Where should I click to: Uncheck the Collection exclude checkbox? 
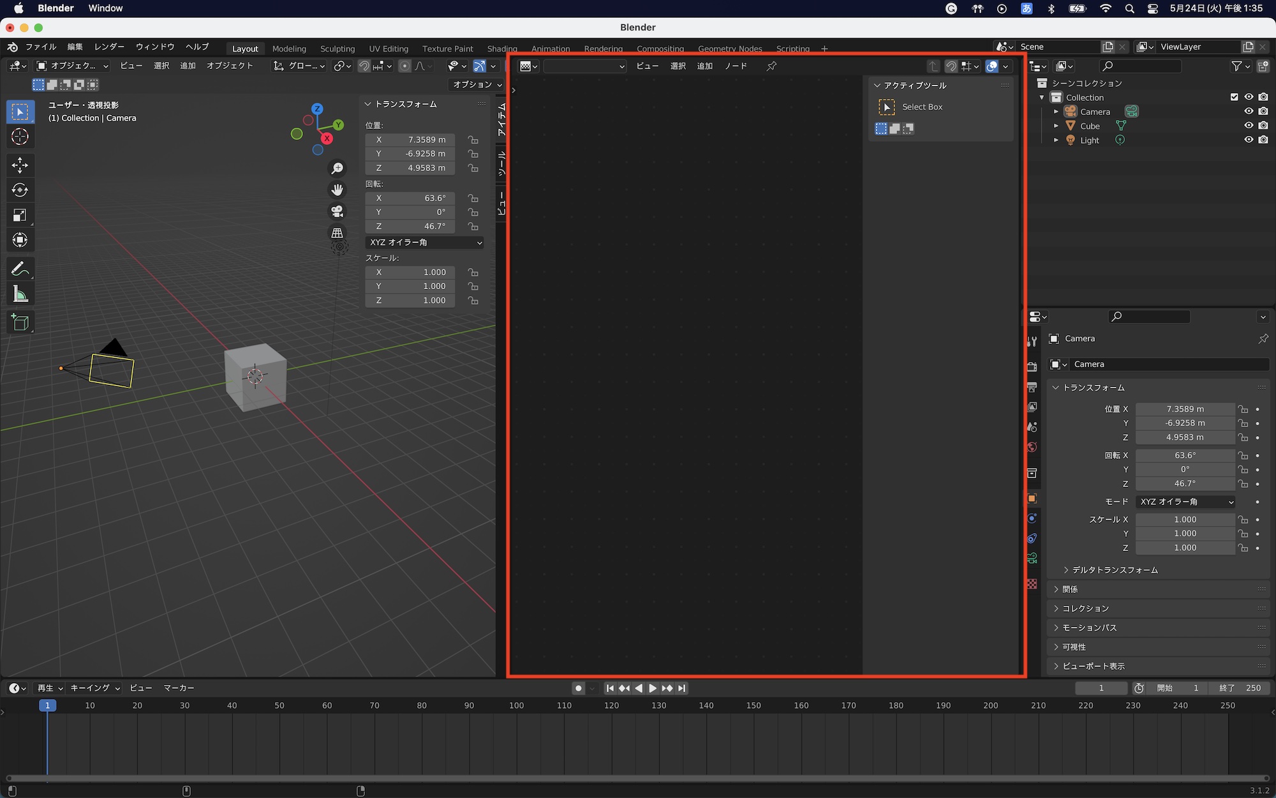[x=1234, y=97]
